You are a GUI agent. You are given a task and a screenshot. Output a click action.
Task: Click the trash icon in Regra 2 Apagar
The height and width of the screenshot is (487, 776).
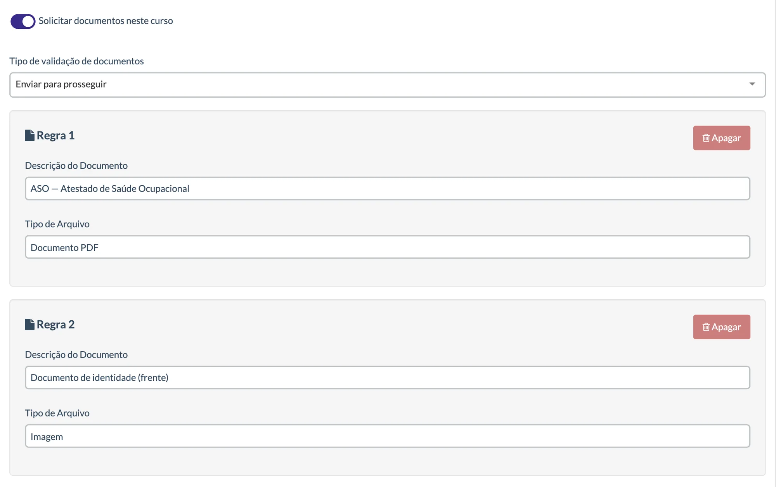click(x=706, y=327)
